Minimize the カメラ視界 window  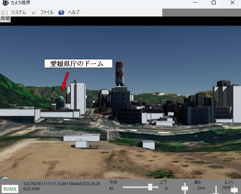[195, 3]
